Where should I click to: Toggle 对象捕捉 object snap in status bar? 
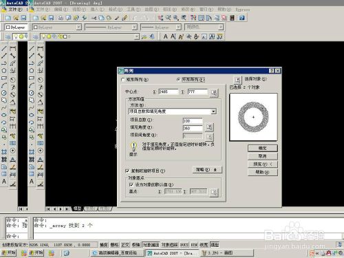pyautogui.click(x=151, y=245)
